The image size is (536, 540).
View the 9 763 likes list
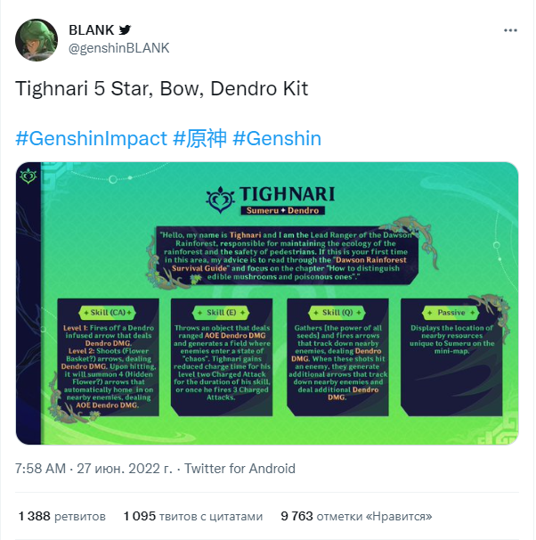(356, 516)
